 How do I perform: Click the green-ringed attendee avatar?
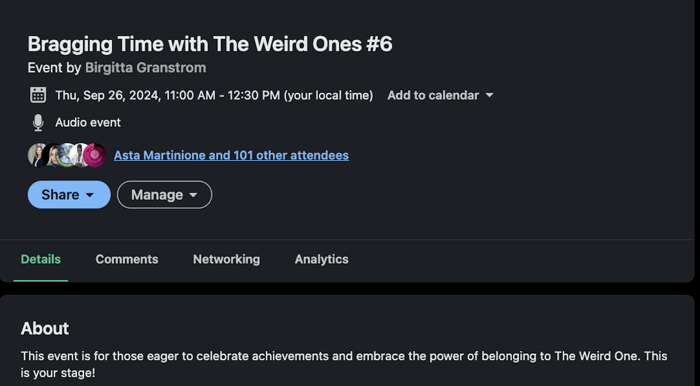67,155
